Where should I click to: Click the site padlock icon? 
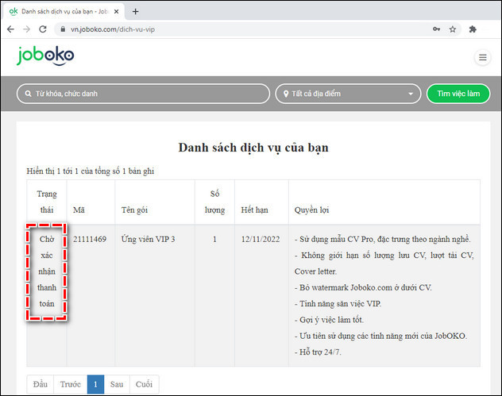point(64,29)
